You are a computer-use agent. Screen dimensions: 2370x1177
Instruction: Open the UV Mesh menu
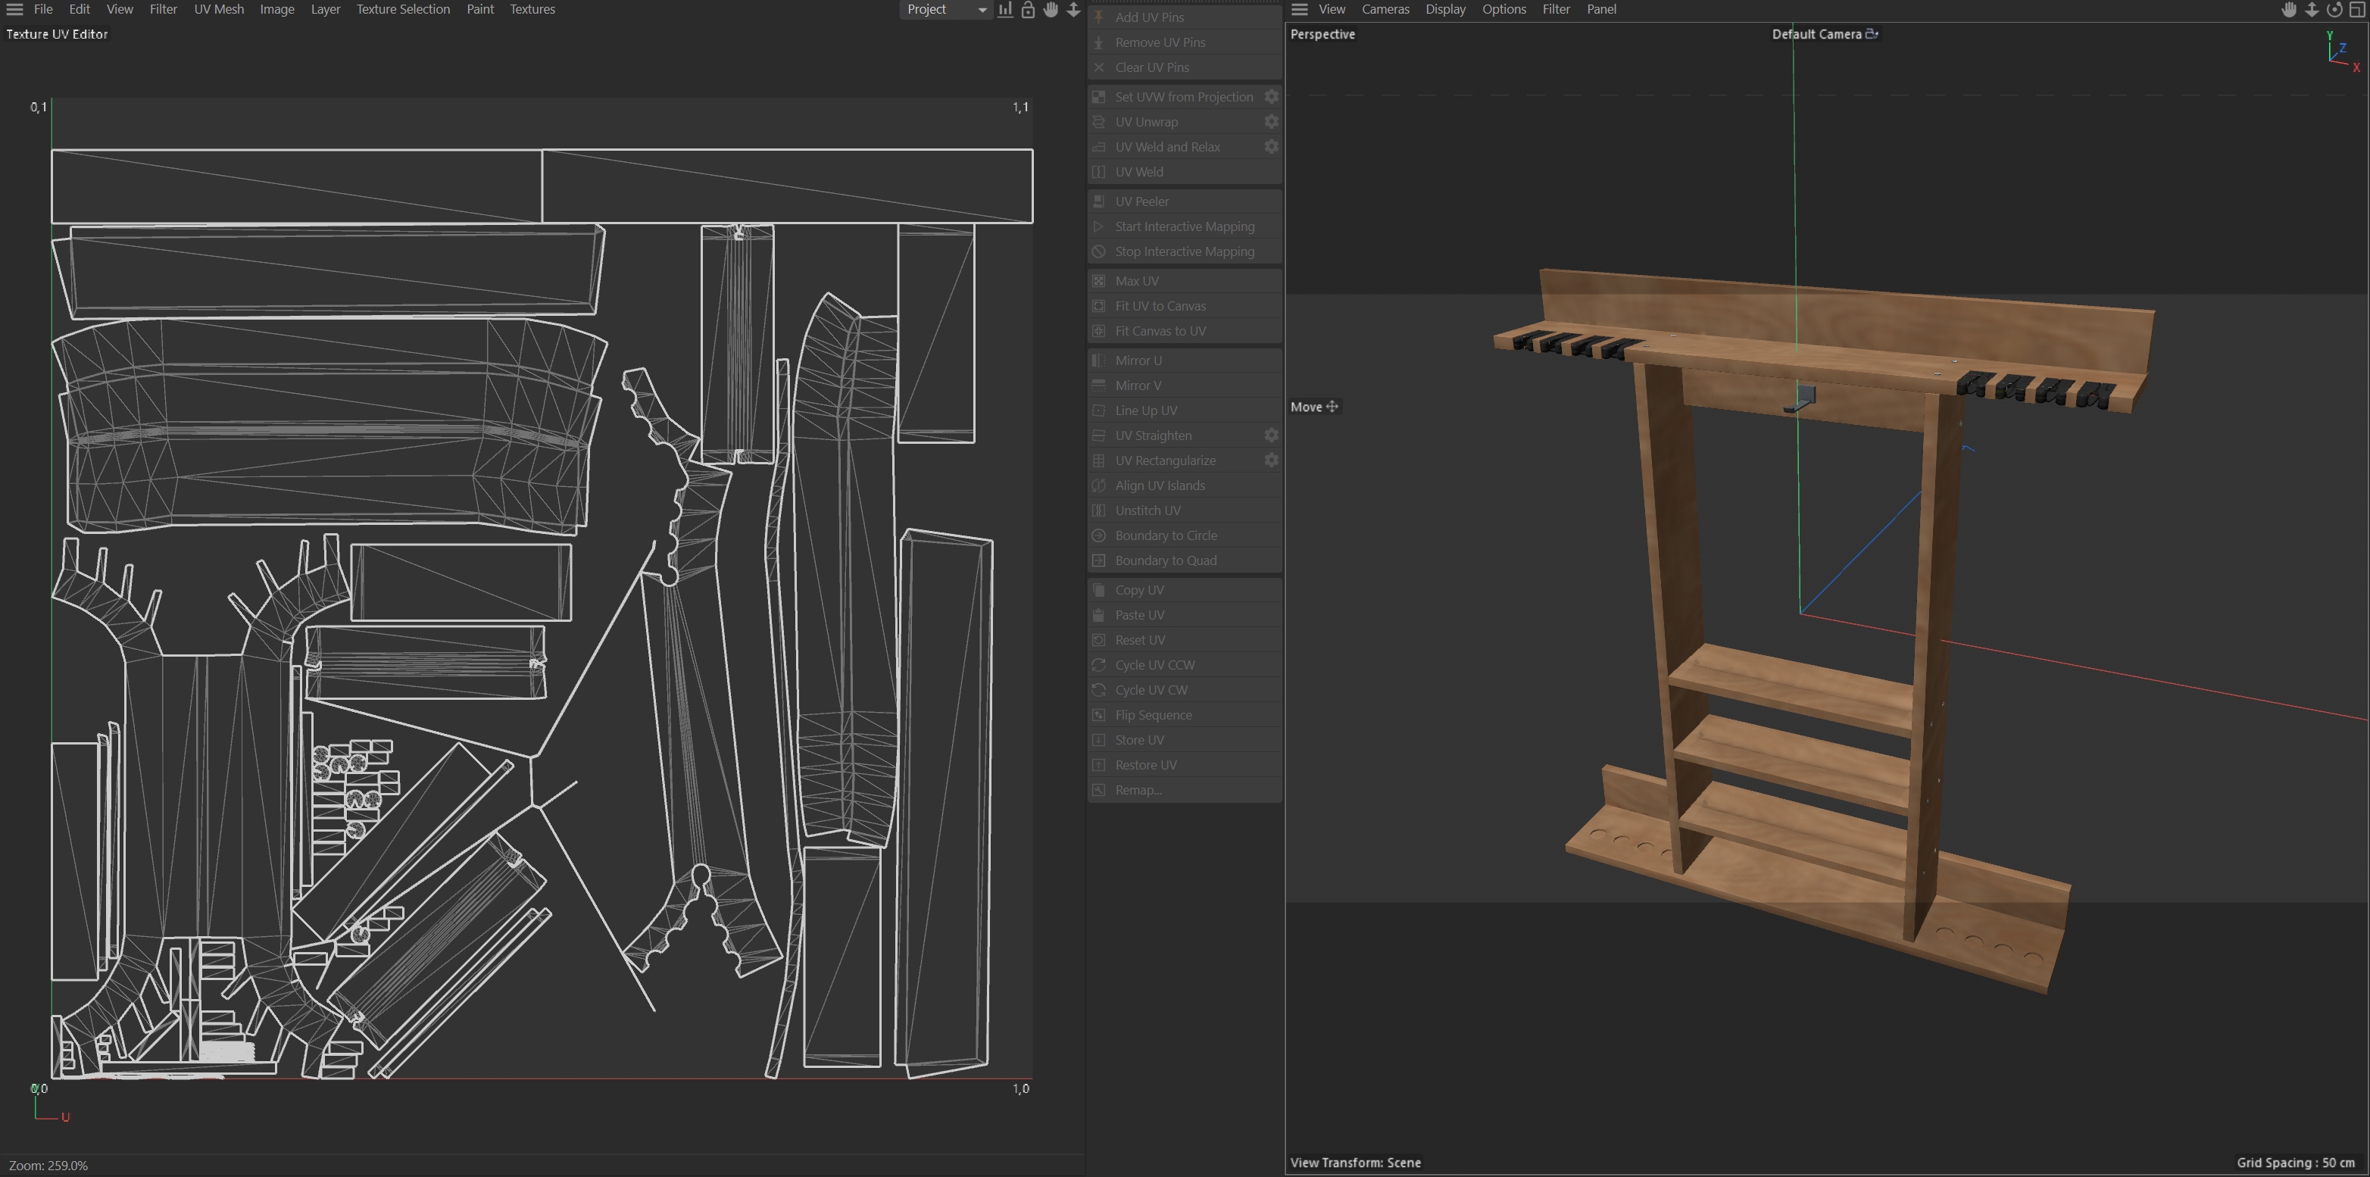pos(219,9)
